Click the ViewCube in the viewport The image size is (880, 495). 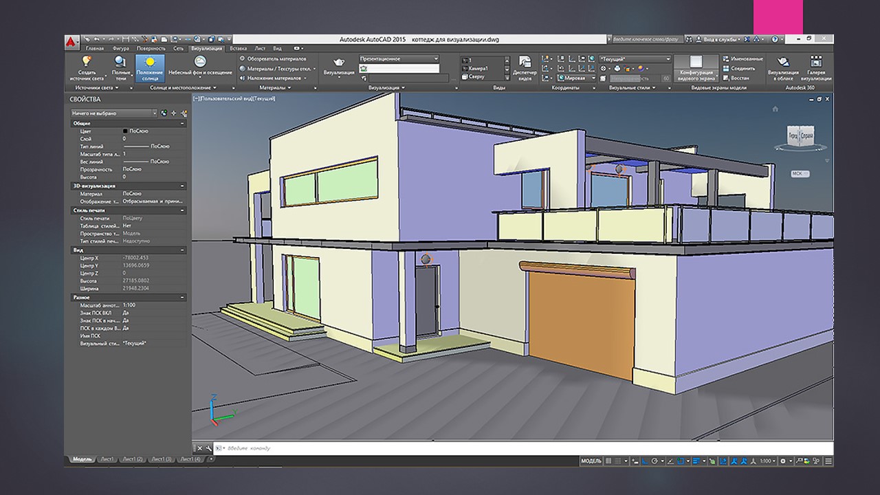(800, 136)
